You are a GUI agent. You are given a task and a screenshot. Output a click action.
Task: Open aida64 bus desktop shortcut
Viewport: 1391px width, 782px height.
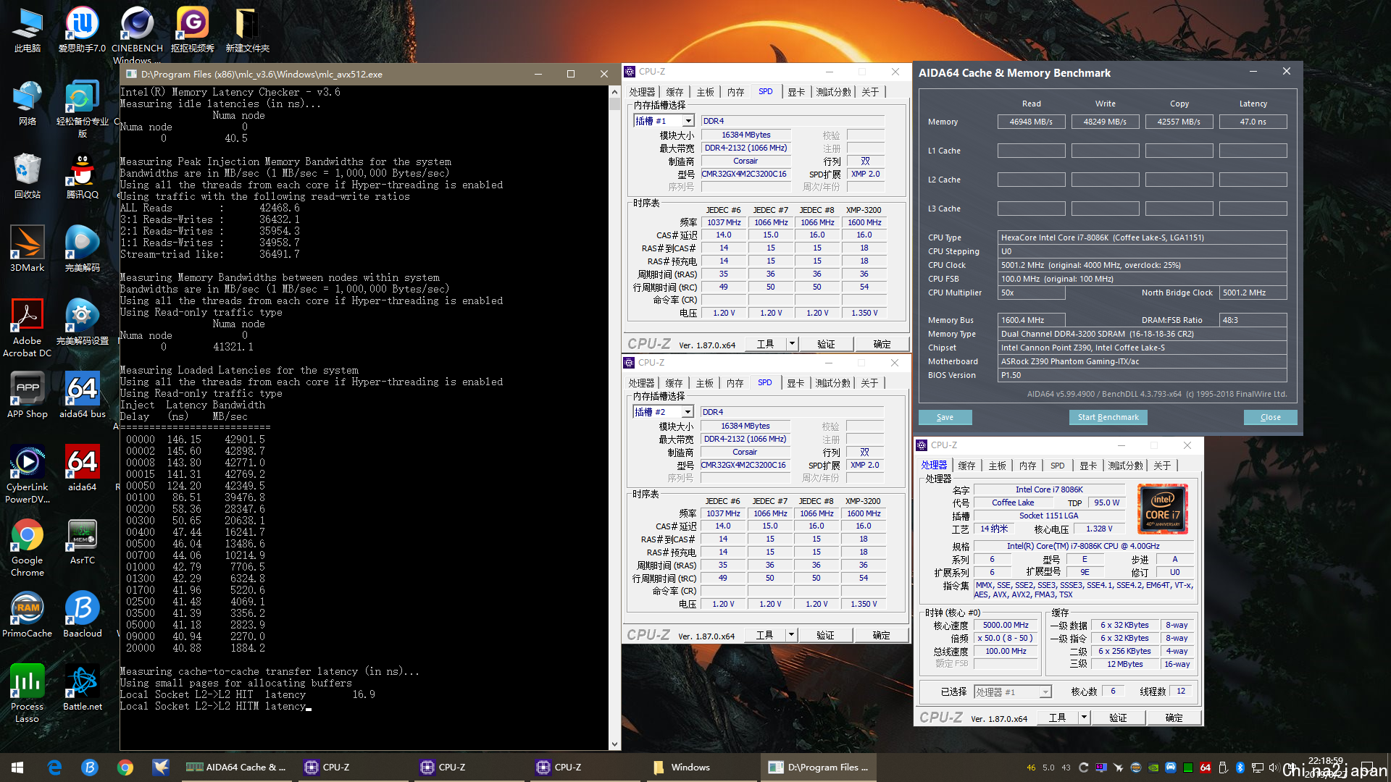[x=82, y=395]
